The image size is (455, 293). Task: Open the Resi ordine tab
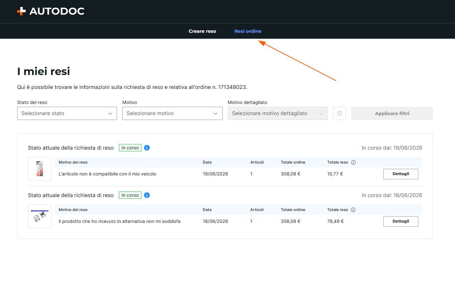(x=248, y=31)
